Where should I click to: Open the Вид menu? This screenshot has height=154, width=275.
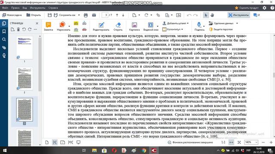point(24,8)
